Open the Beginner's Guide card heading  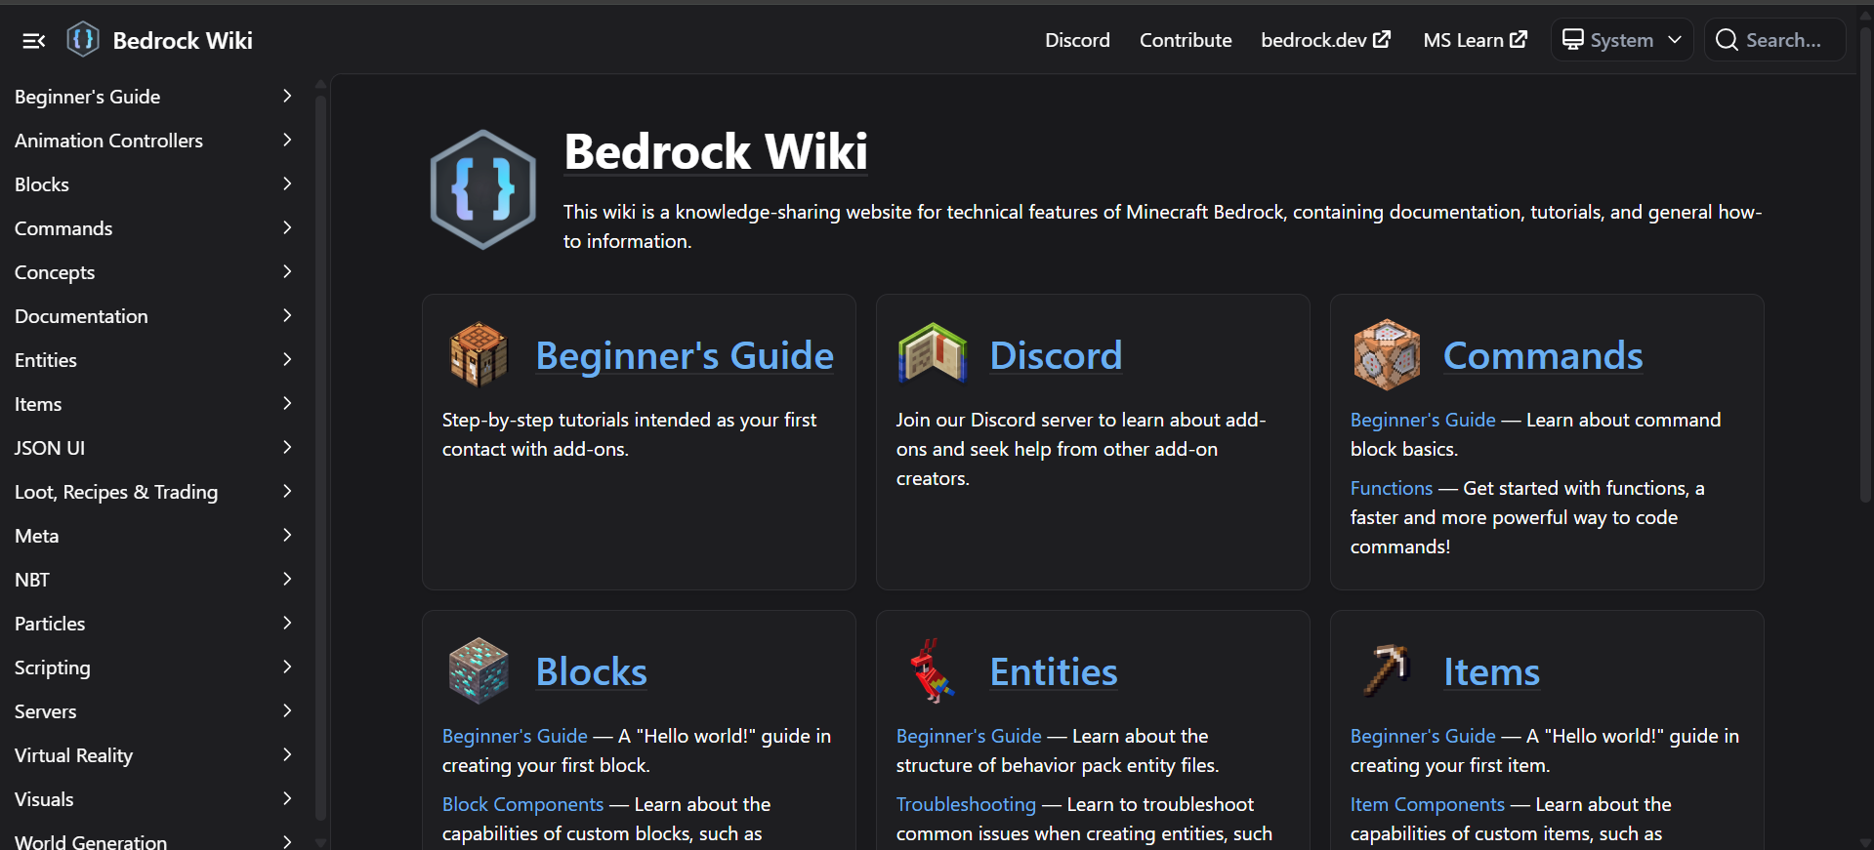pyautogui.click(x=685, y=355)
